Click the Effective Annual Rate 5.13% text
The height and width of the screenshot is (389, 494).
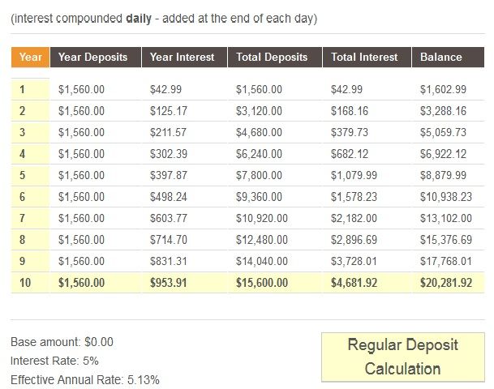85,379
